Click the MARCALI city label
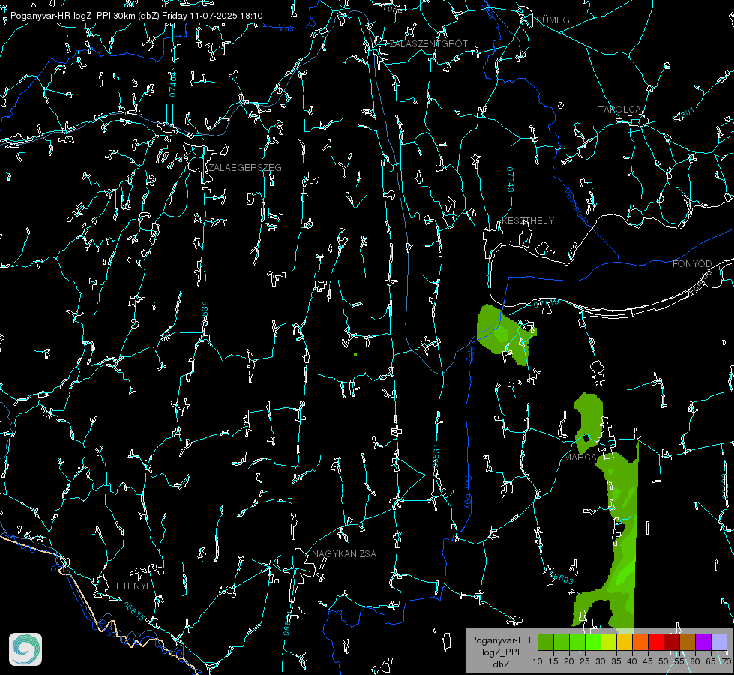 pyautogui.click(x=584, y=457)
